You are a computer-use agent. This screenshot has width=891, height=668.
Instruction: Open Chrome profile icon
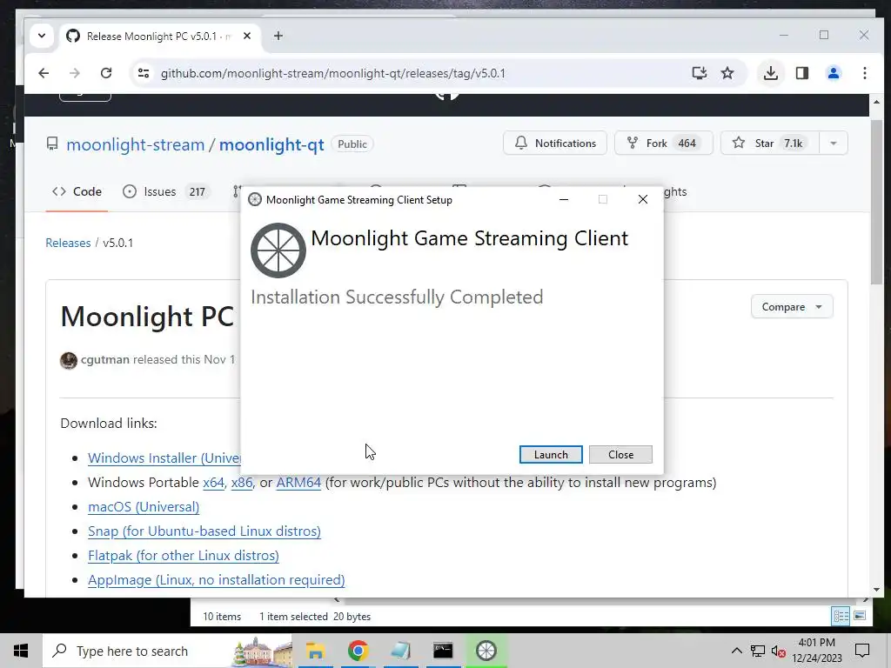(834, 73)
